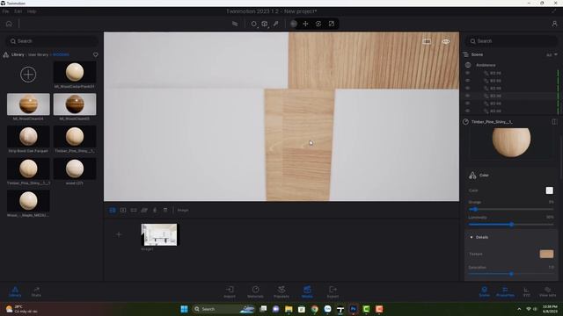Select the MI_WoodClean04 material thumbnail
Image resolution: width=563 pixels, height=316 pixels.
[28, 104]
